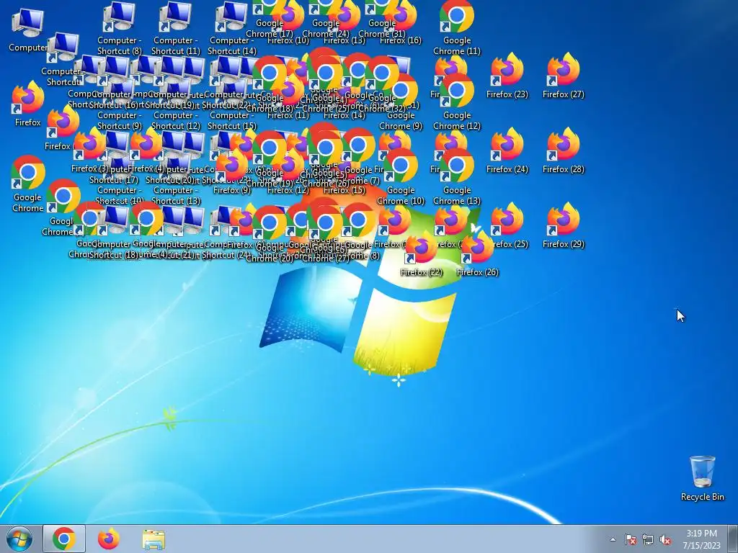Select the Firefox (27) shortcut
The width and height of the screenshot is (738, 553).
coord(564,76)
